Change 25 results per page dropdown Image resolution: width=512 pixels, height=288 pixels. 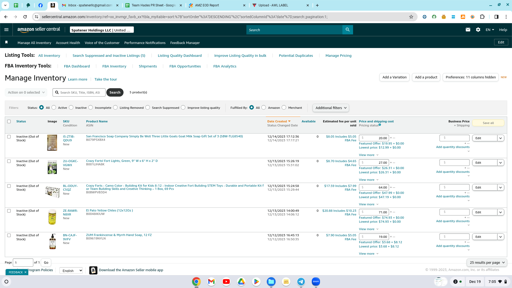click(487, 262)
